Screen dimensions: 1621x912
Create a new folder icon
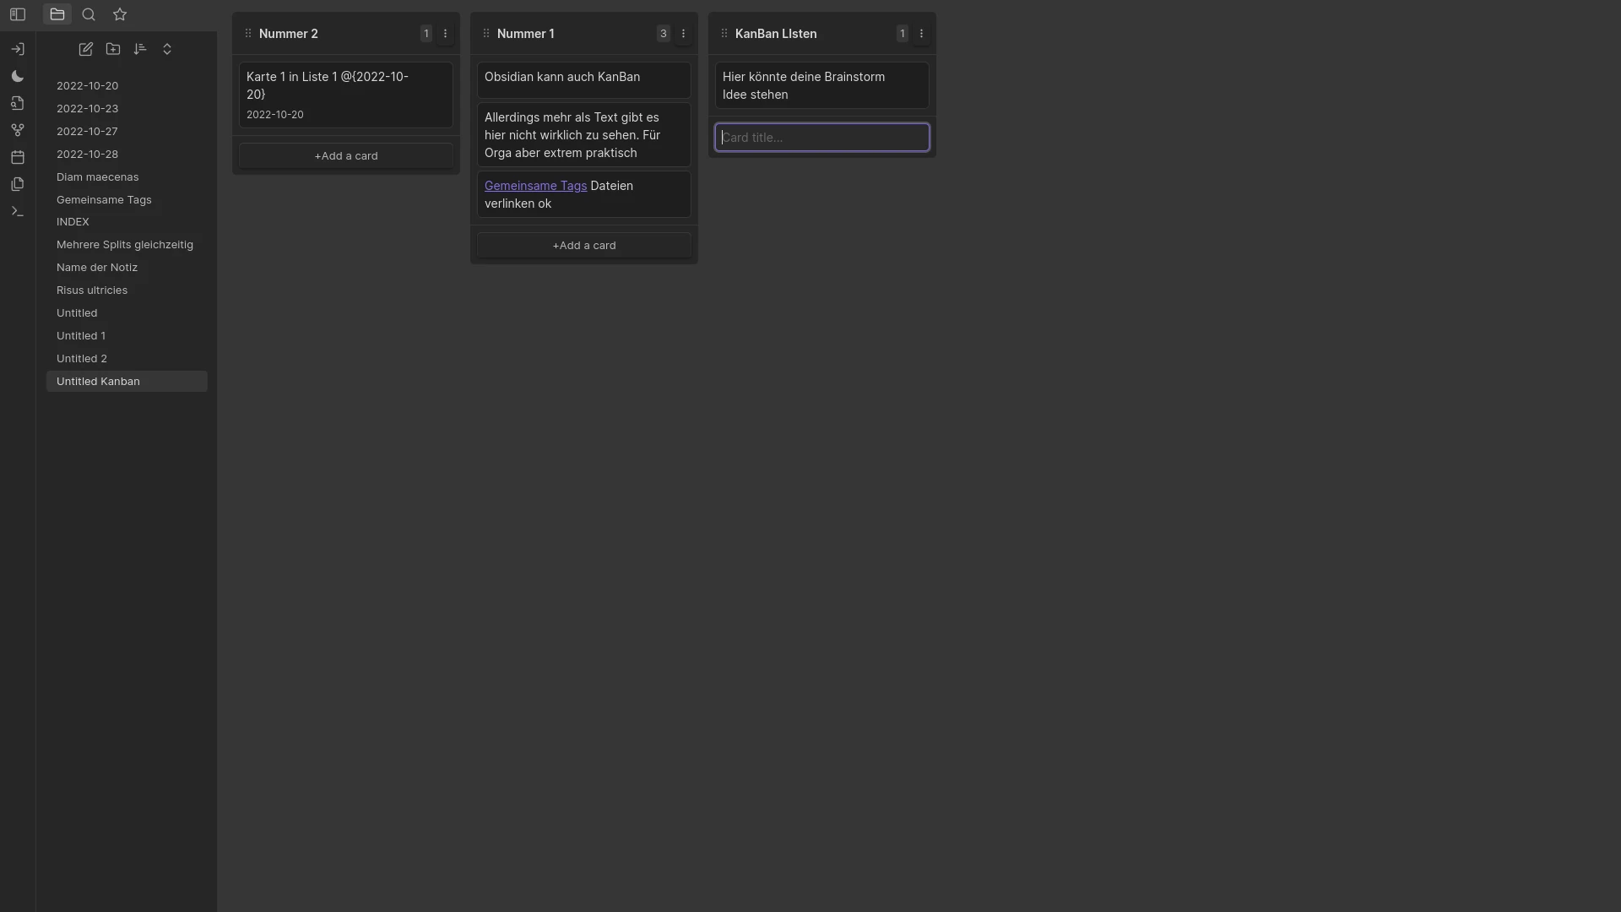pos(113,49)
